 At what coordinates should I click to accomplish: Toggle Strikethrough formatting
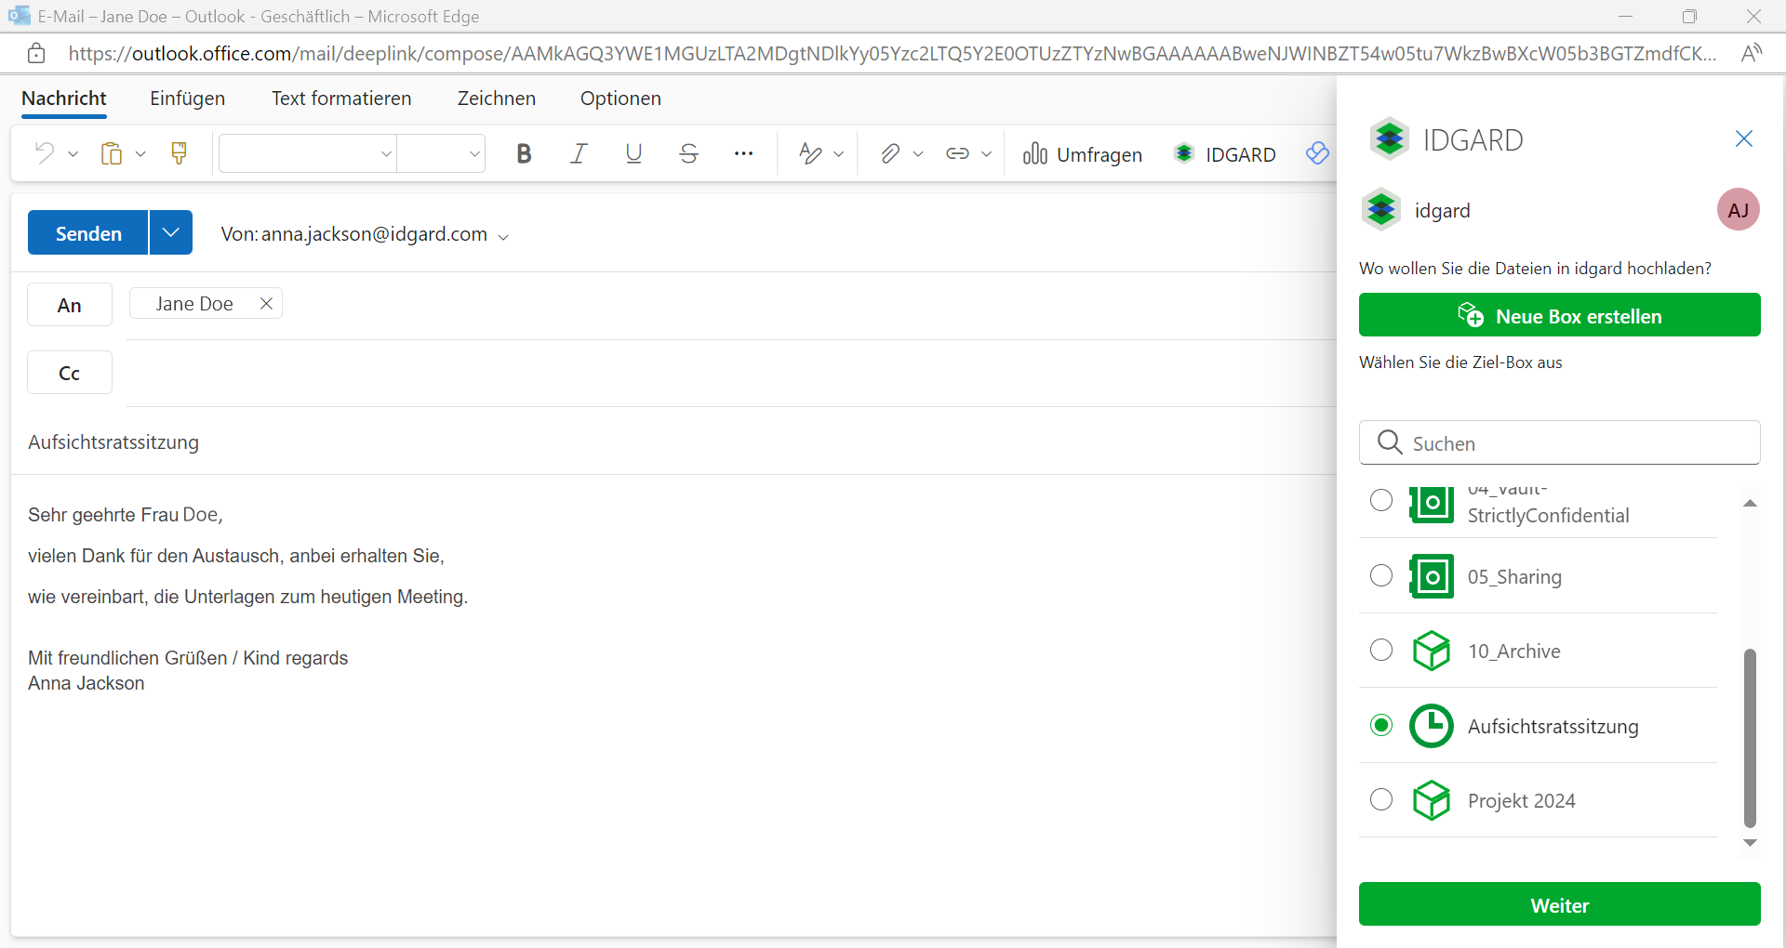688,153
